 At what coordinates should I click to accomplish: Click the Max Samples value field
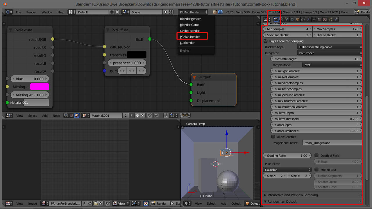[337, 29]
